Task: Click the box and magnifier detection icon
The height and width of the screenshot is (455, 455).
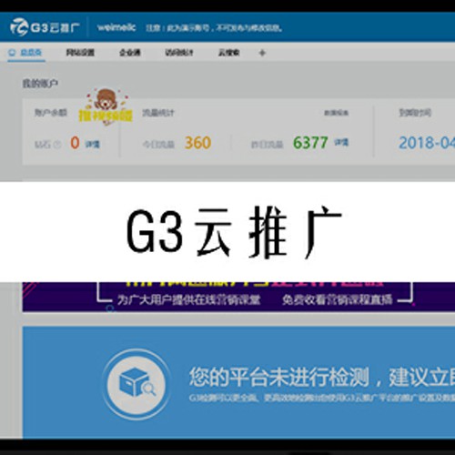Action: click(x=136, y=384)
